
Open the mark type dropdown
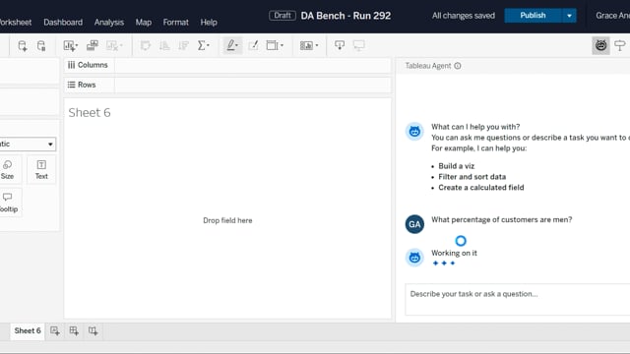point(28,145)
